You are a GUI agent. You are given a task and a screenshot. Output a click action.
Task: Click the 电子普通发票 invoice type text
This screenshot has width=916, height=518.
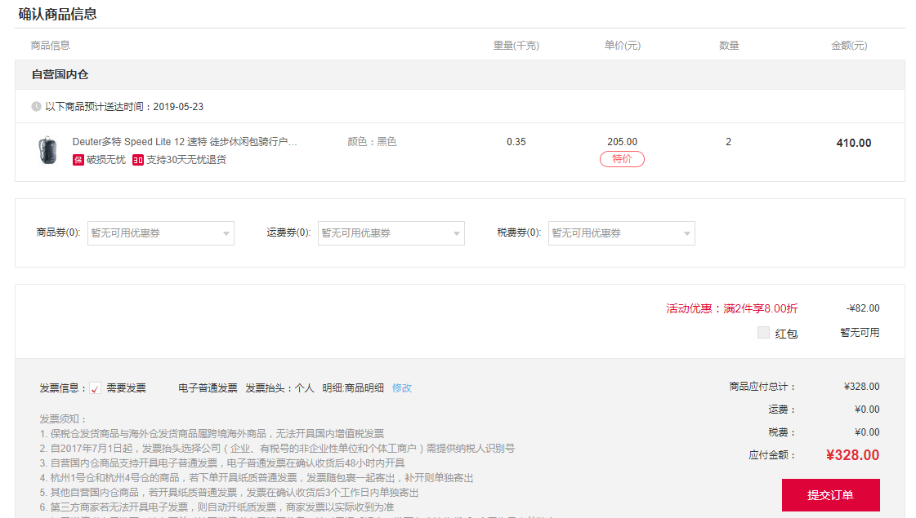tap(208, 388)
